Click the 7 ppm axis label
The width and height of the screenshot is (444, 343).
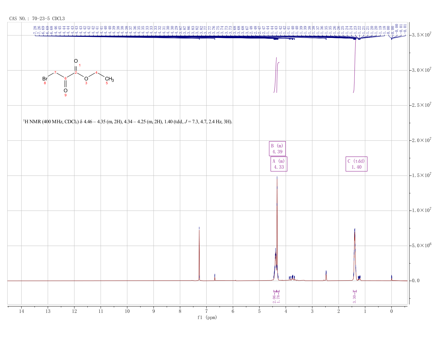click(206, 311)
